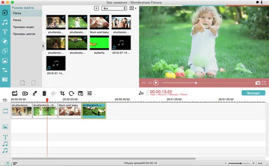
Task: Take a snapshot with the camera icon
Action: point(258,83)
